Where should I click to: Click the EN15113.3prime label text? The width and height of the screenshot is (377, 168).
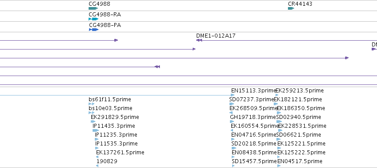coord(253,91)
